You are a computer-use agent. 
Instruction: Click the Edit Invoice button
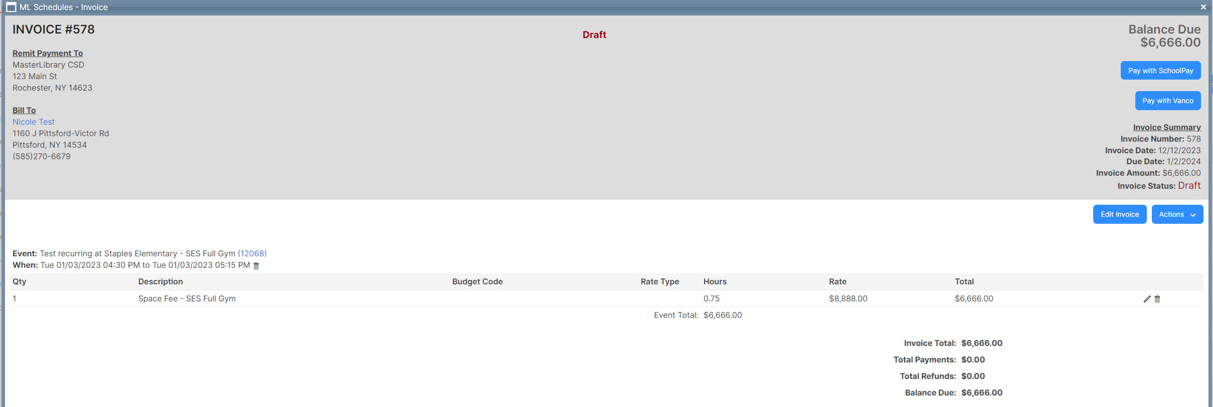click(x=1119, y=214)
